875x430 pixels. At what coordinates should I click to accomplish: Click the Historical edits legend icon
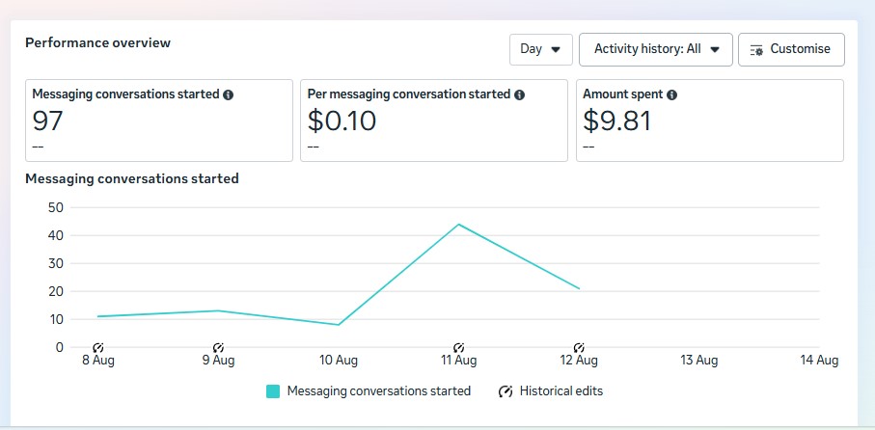506,391
